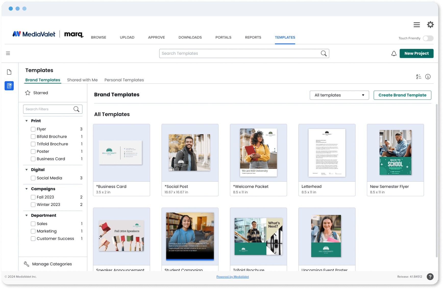This screenshot has height=289, width=443.
Task: Show Starred templates
Action: [x=41, y=93]
